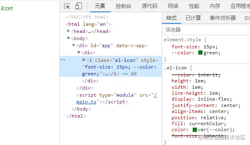Click the display: inline-flex declaration
Screen dimensions: 250x145
[x=202, y=99]
